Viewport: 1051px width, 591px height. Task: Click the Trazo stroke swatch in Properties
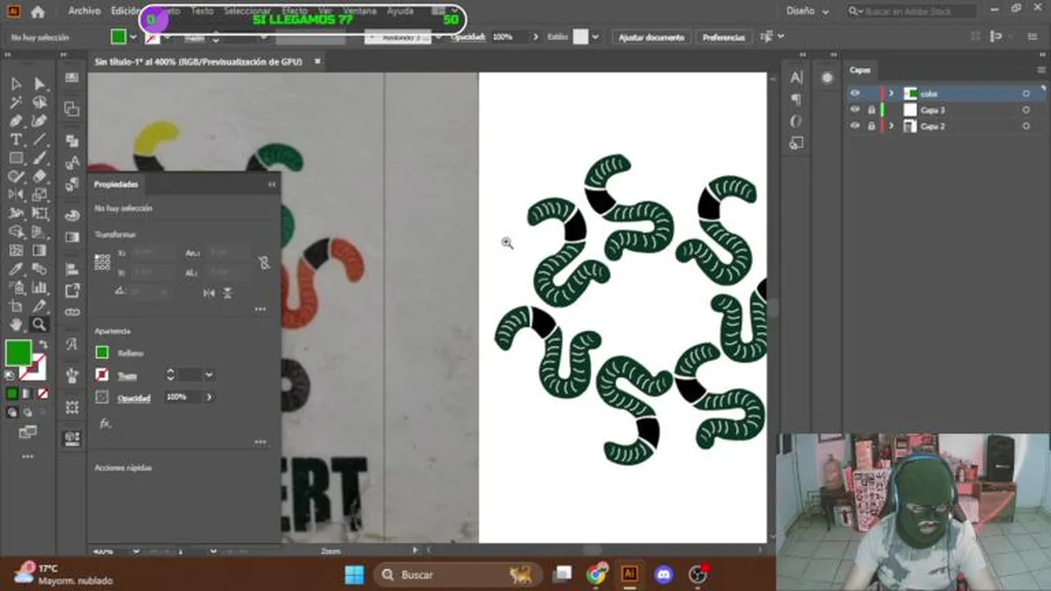(102, 375)
